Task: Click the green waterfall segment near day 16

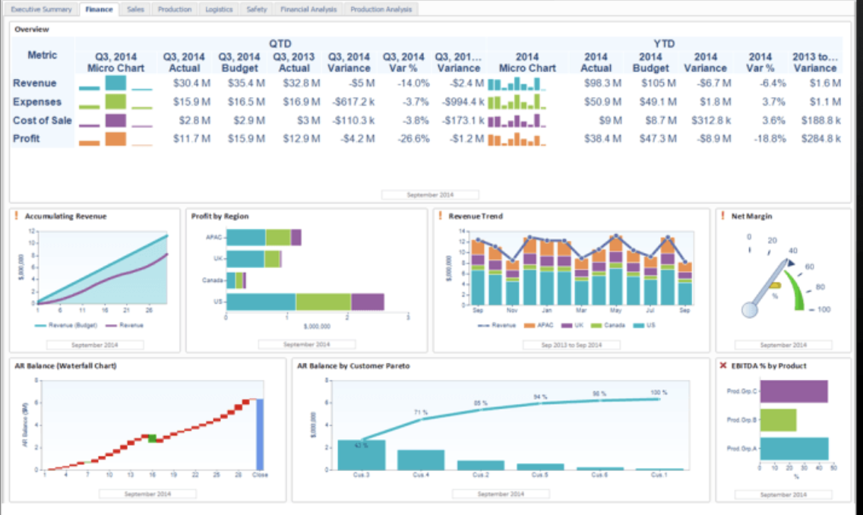Action: (153, 438)
